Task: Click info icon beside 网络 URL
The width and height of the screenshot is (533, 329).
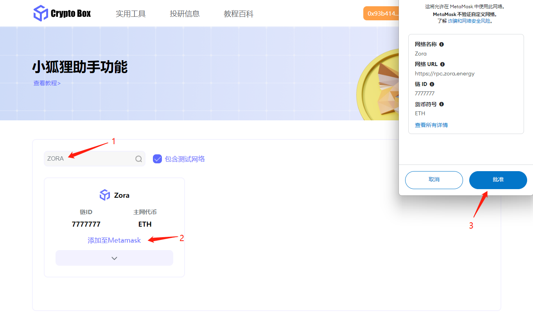Action: [x=442, y=64]
